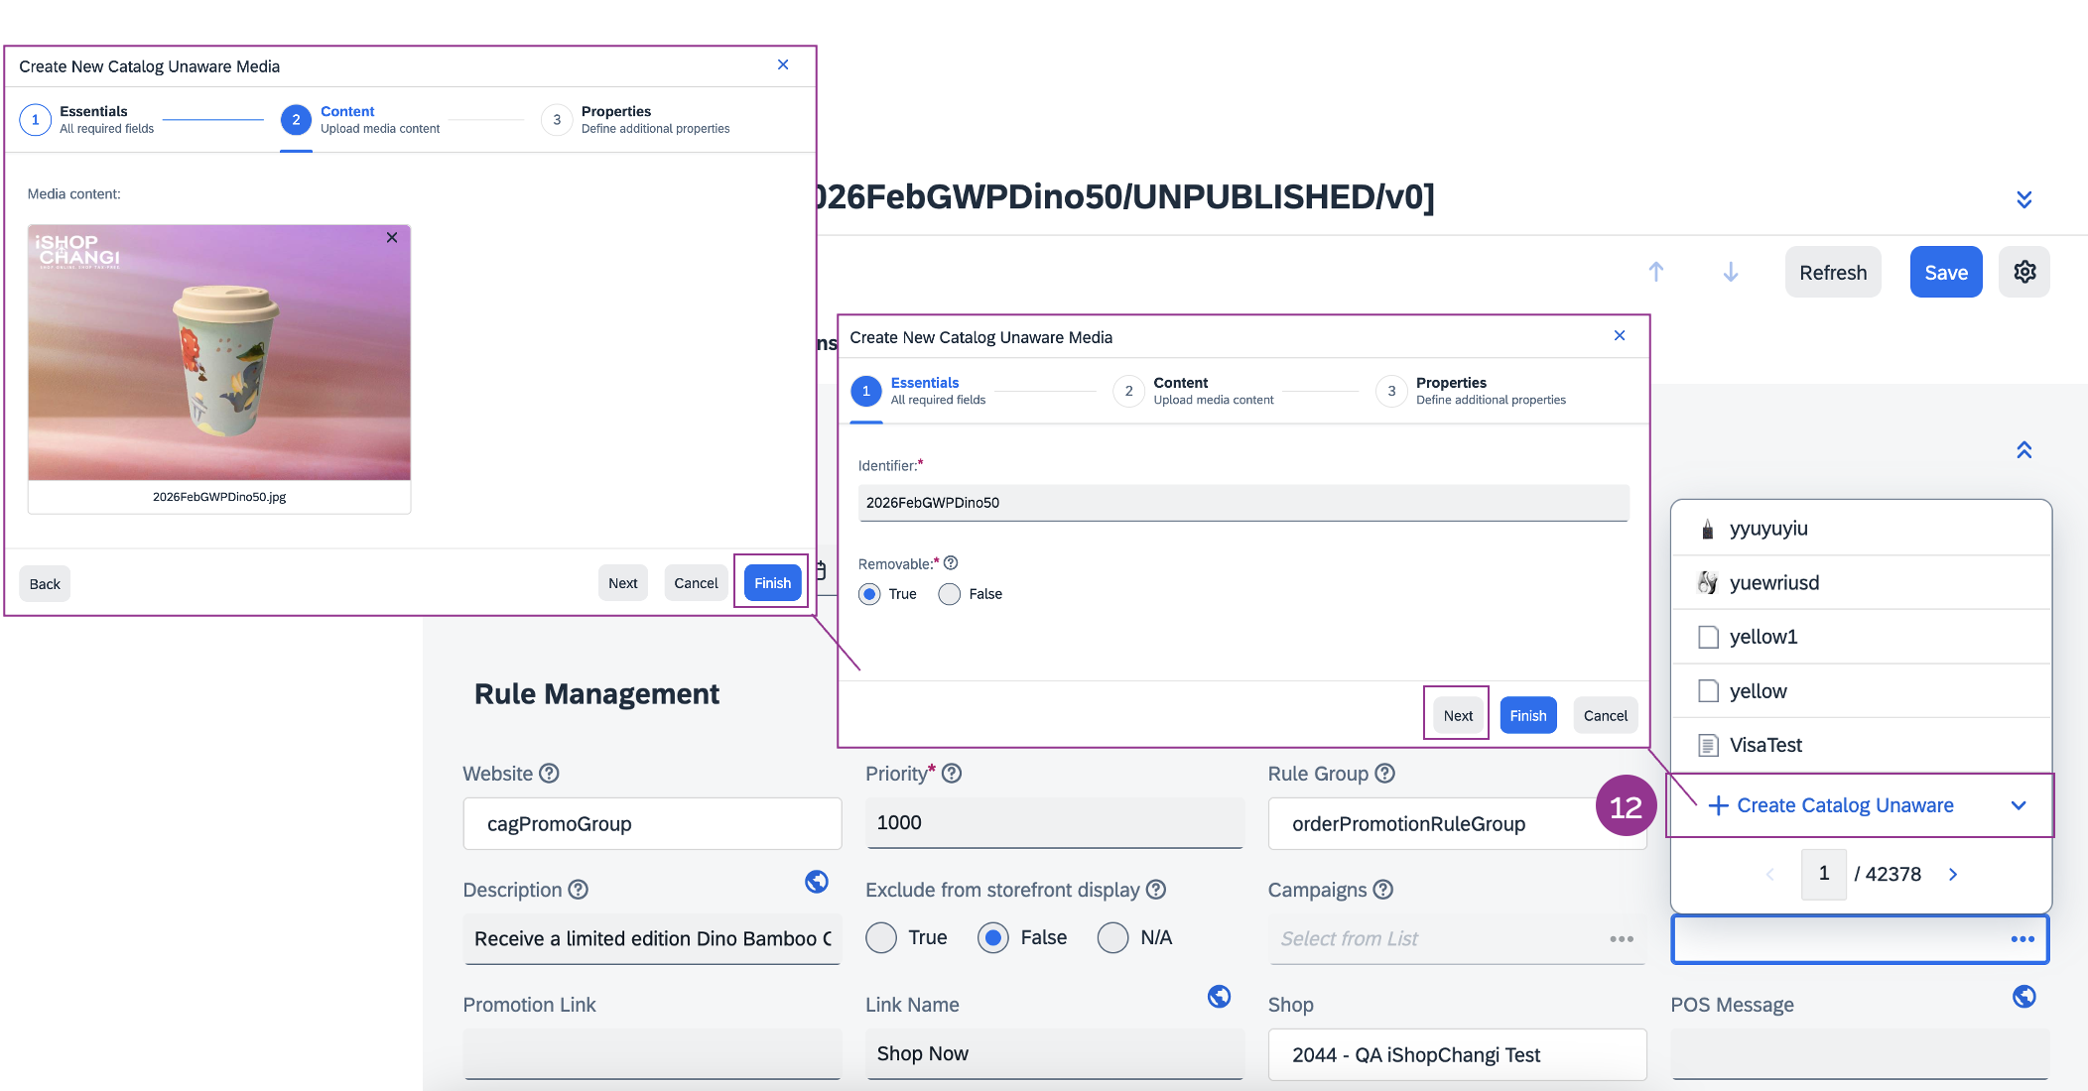Open Campaigns Select from List options
Image resolution: width=2088 pixels, height=1091 pixels.
coord(1621,939)
